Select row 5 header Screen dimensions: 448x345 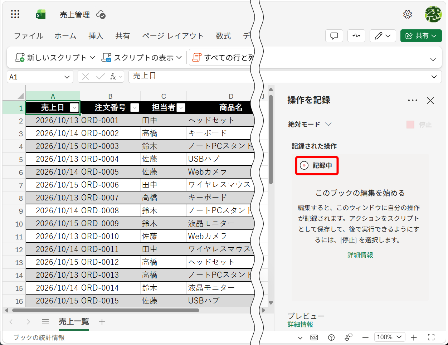click(x=14, y=159)
